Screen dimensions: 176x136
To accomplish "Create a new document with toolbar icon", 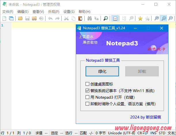I will click(x=4, y=18).
